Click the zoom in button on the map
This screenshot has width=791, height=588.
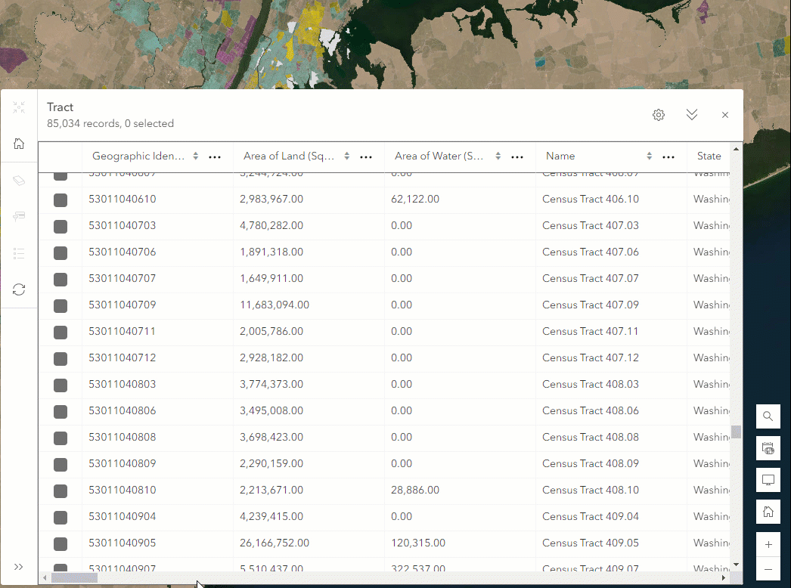tap(768, 544)
